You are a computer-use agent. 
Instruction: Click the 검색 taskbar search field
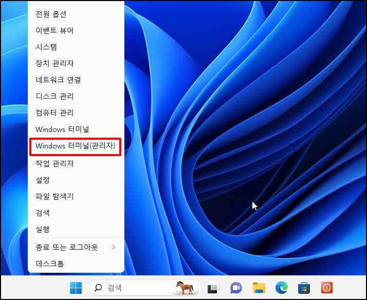[x=145, y=288]
